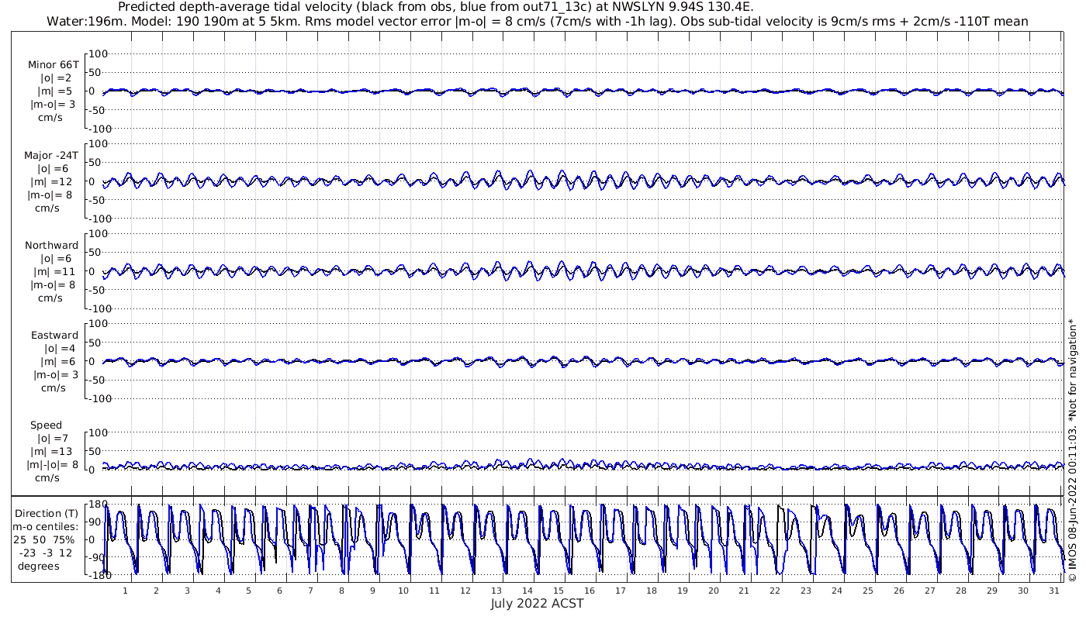Screen dimensions: 1086x620
Task: Click '|o| =2' in the Minor panel
Action: (57, 78)
